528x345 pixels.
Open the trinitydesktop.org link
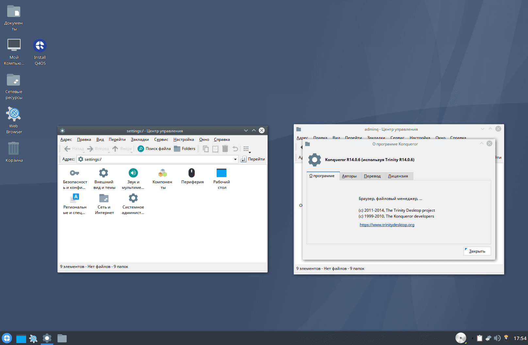pyautogui.click(x=387, y=225)
